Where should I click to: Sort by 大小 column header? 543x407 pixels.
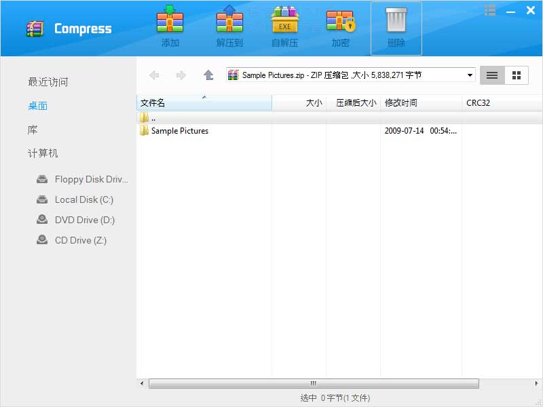coord(299,103)
